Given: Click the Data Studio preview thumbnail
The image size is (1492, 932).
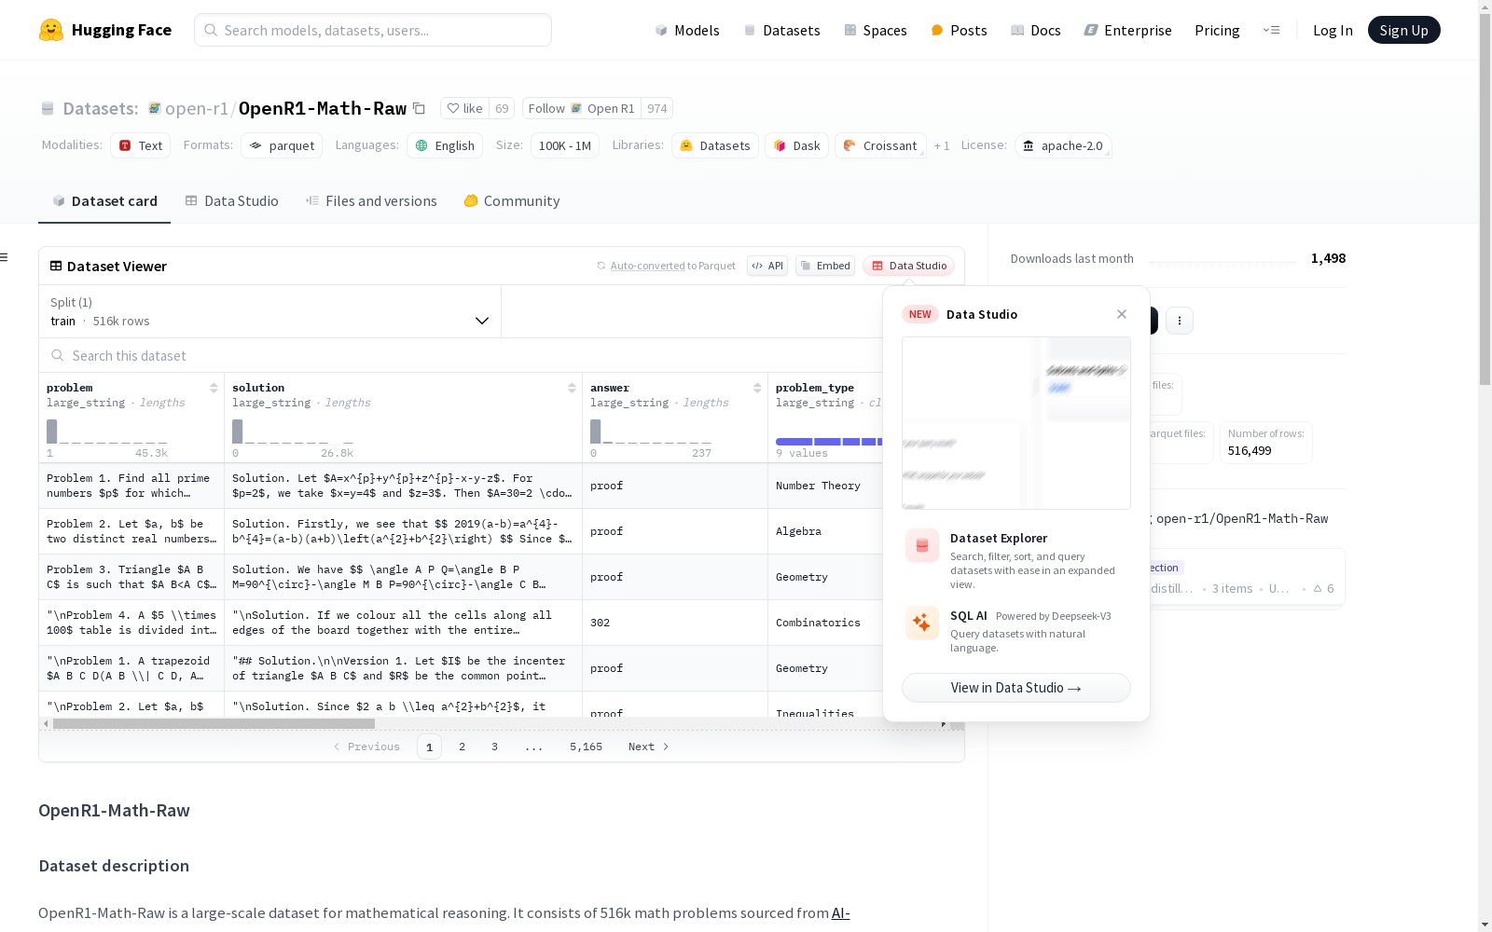Looking at the screenshot, I should 1016,423.
